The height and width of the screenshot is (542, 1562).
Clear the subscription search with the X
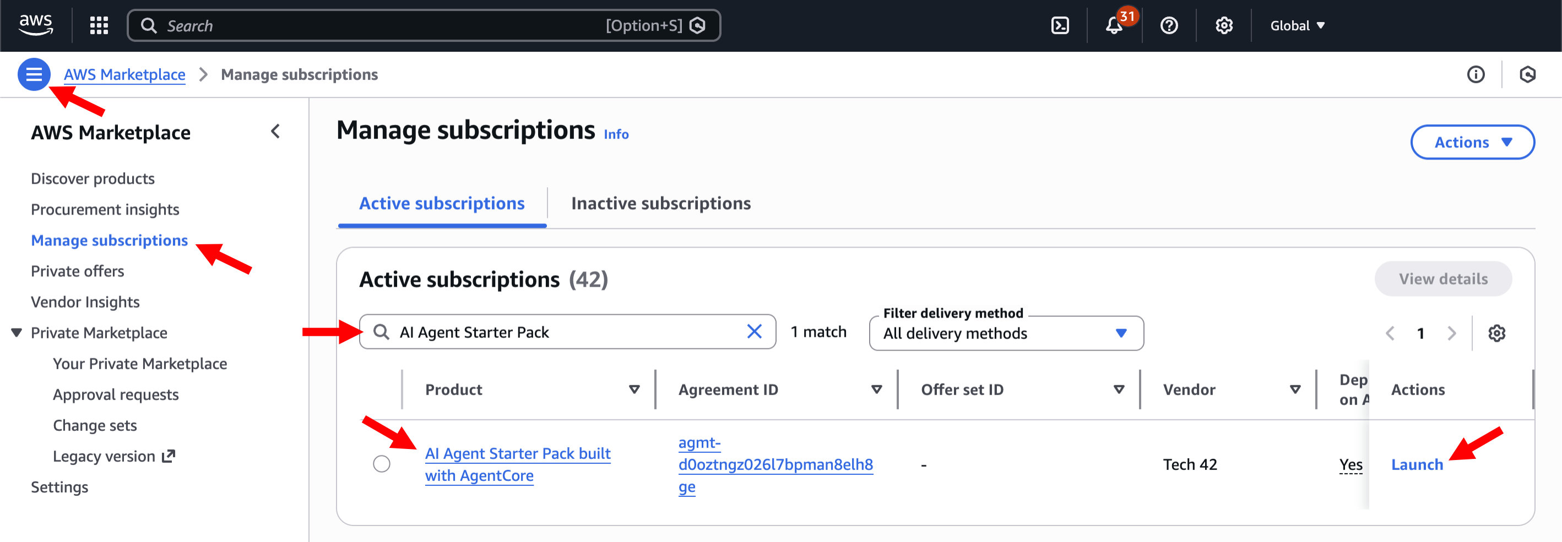coord(753,332)
